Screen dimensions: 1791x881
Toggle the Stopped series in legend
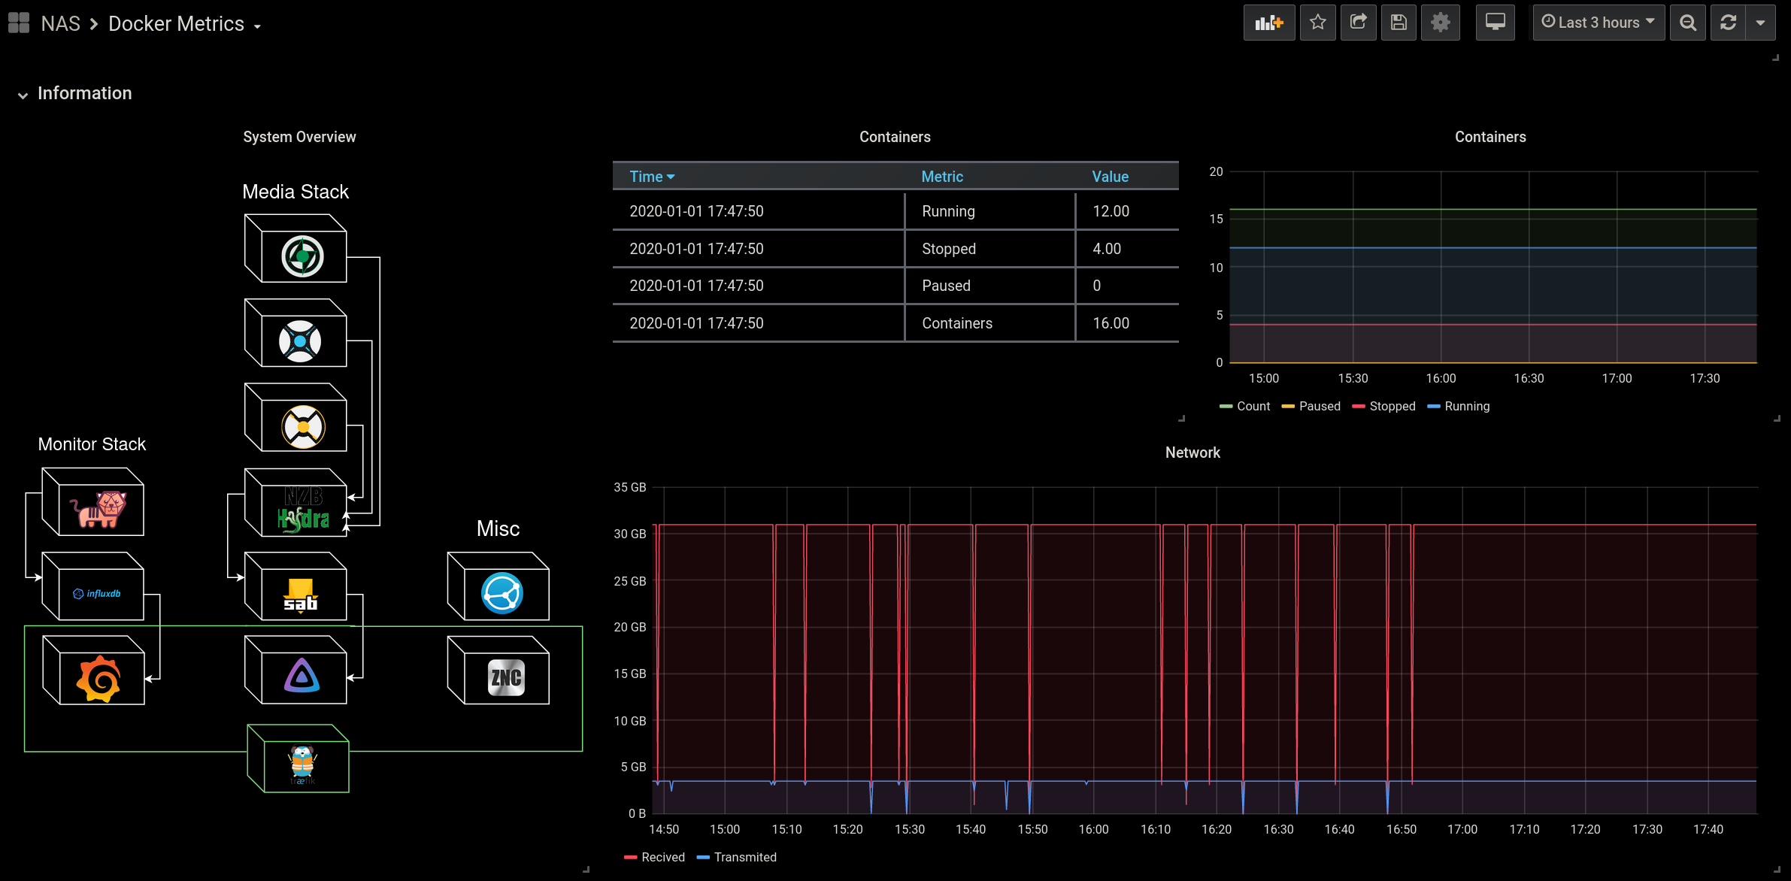coord(1392,406)
